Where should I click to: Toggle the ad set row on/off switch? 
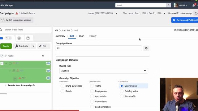[48, 71]
